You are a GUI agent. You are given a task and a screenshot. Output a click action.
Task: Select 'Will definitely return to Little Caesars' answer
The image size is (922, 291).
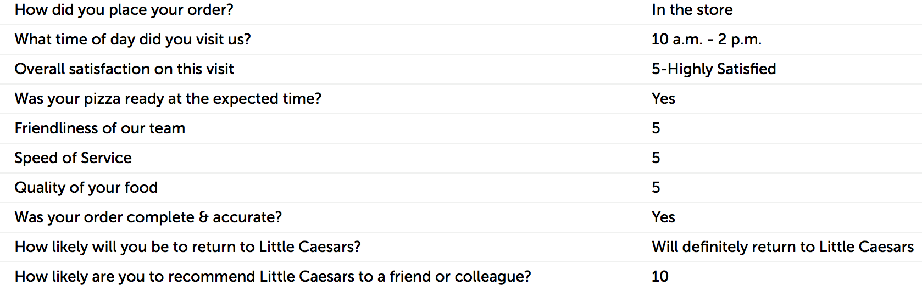click(782, 247)
